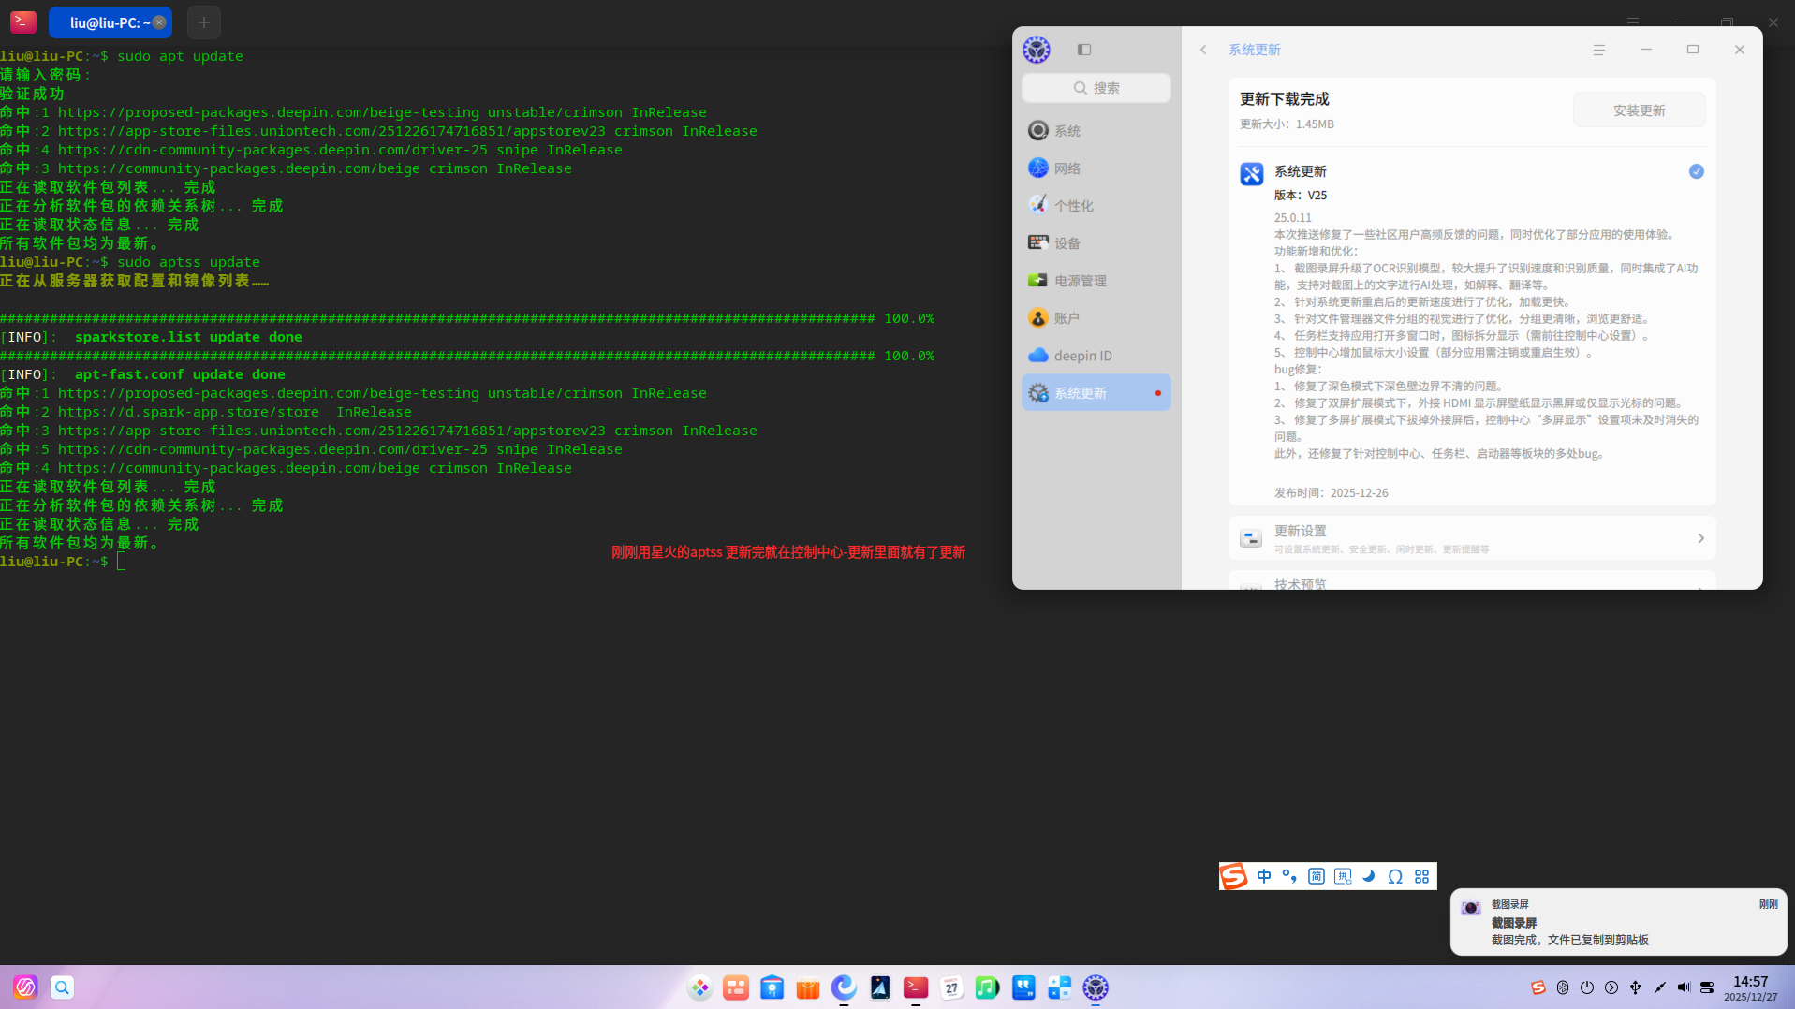Select deepin ID in the sidebar
The height and width of the screenshot is (1009, 1795).
[x=1096, y=356]
